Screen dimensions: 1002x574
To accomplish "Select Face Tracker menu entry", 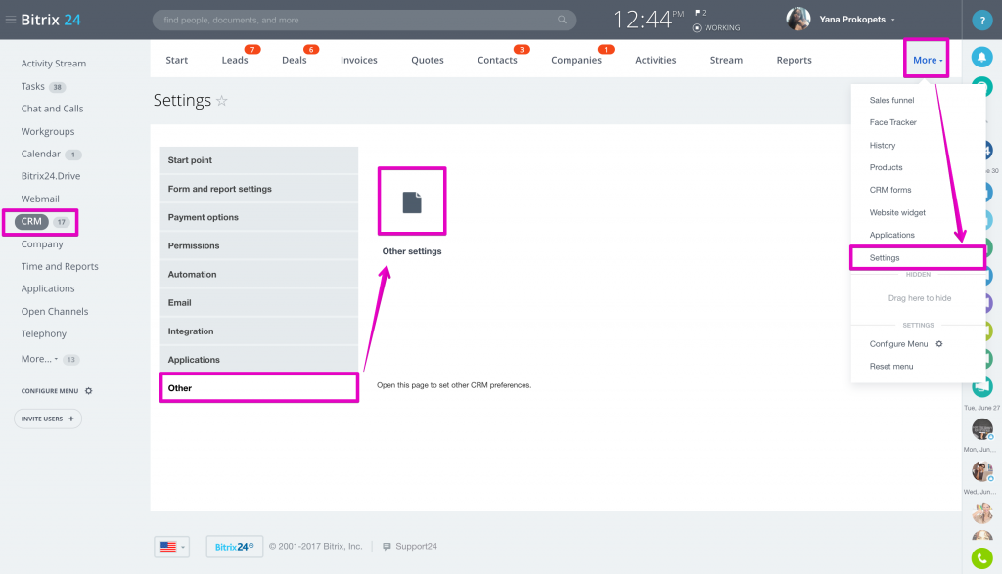I will 892,122.
